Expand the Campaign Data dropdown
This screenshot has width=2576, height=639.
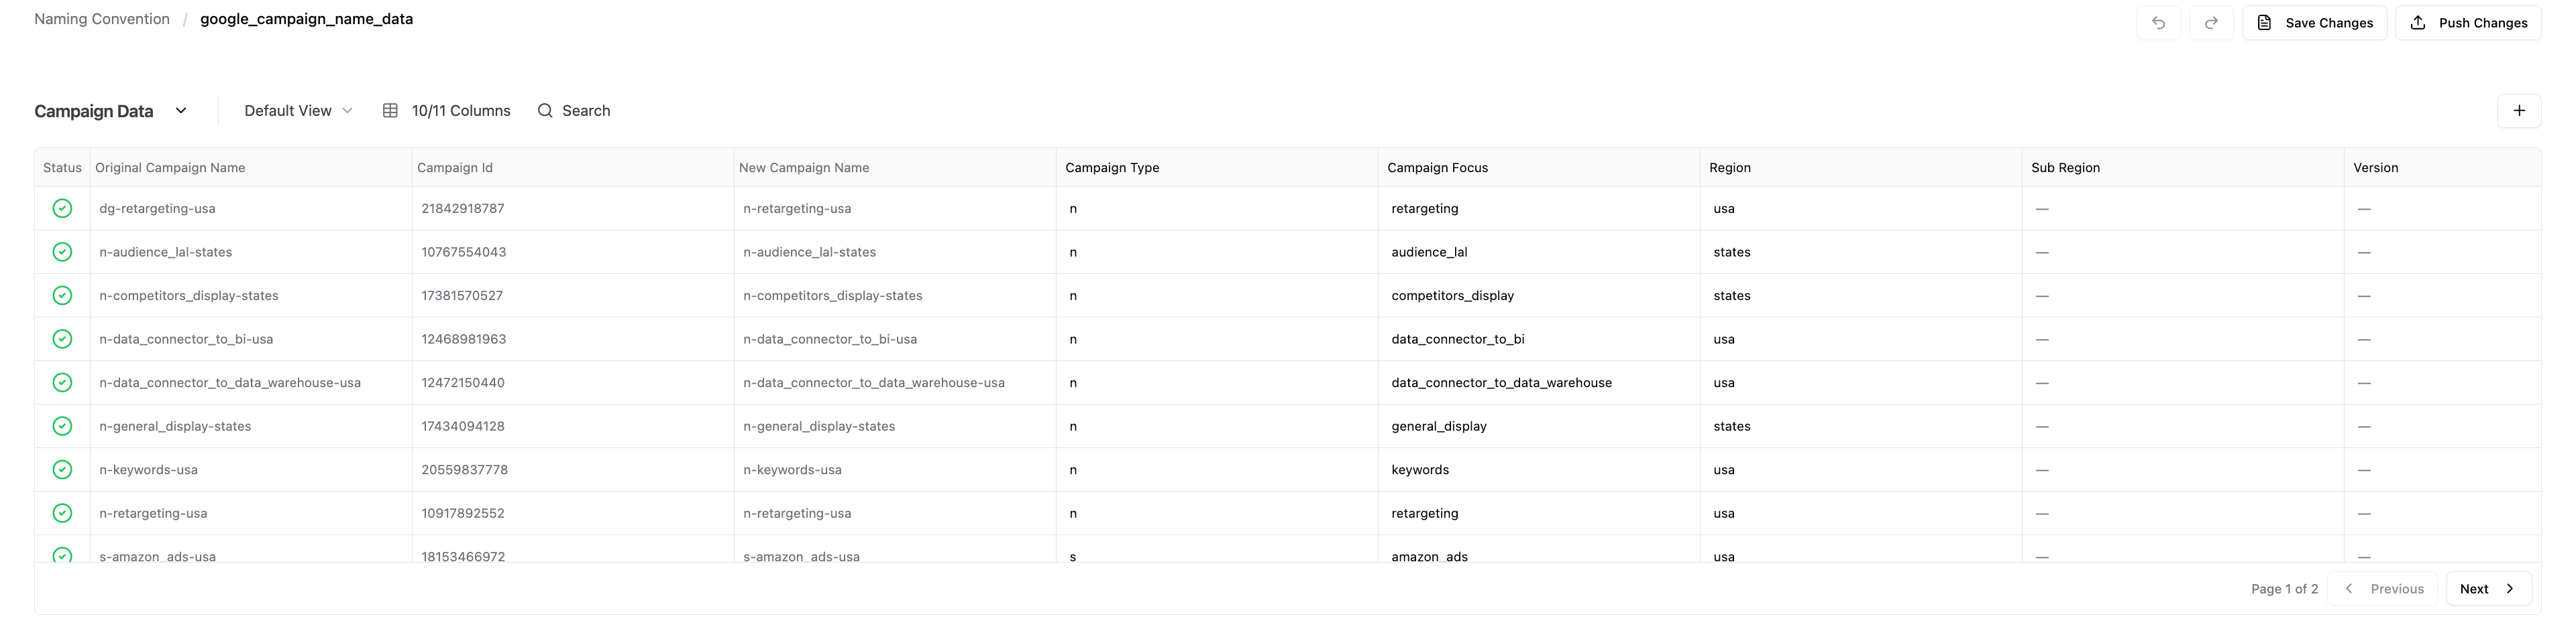coord(181,111)
